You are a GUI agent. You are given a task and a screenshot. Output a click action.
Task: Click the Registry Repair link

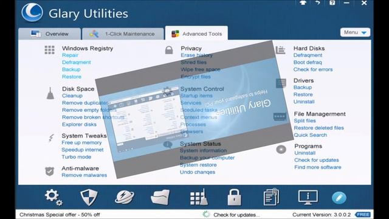click(70, 55)
